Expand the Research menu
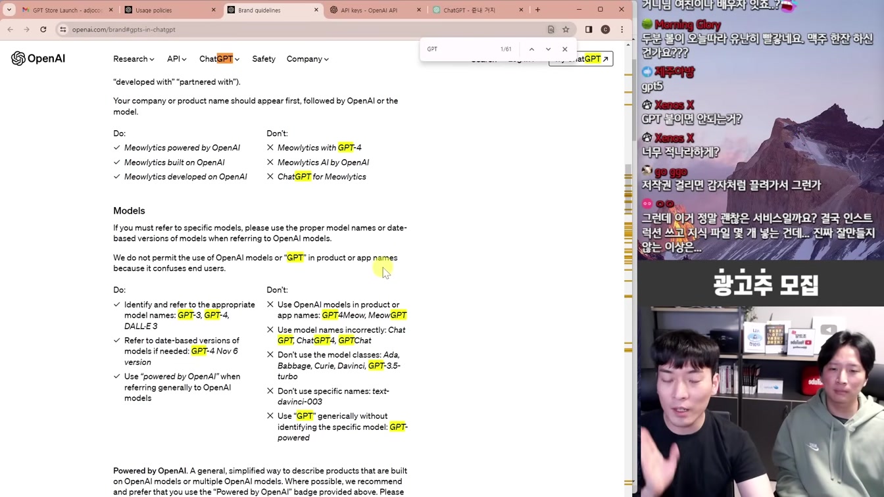 pyautogui.click(x=134, y=59)
